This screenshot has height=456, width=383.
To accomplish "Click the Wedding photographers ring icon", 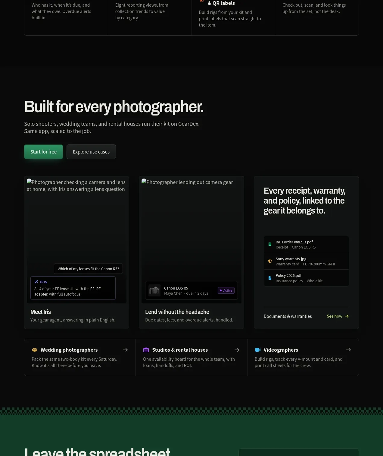I will coord(35,350).
